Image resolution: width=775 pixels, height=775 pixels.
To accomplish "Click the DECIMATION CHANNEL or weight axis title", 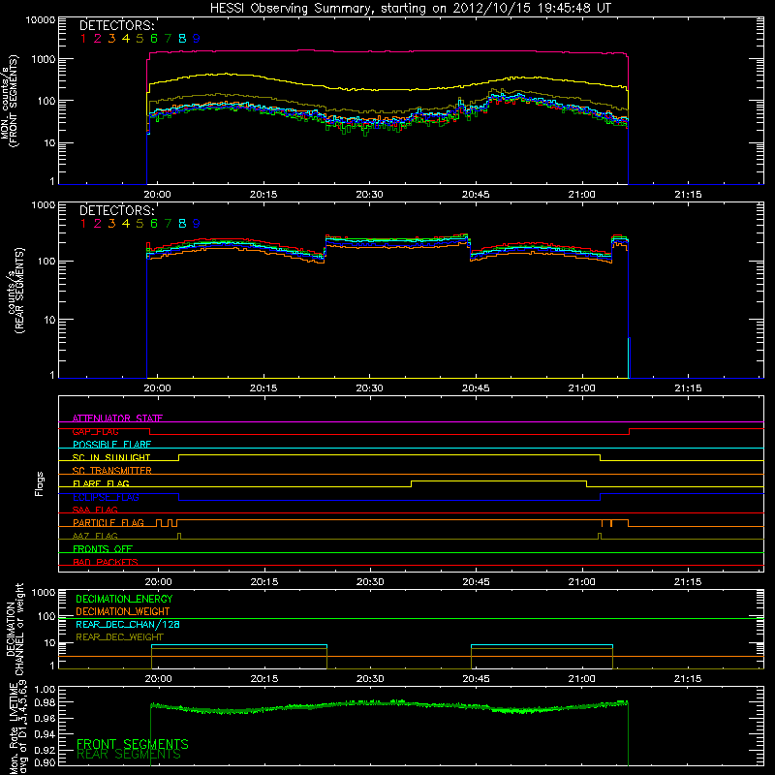I will (15, 629).
